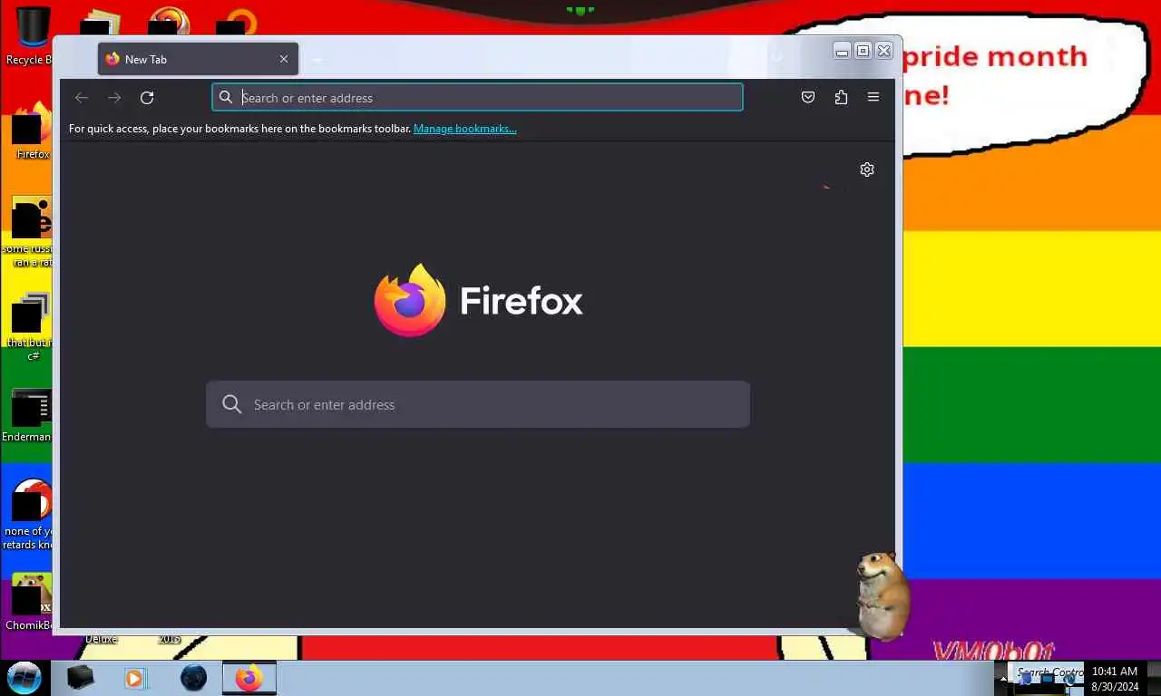Viewport: 1161px width, 696px height.
Task: Click the Firefox taskbar button
Action: 249,677
